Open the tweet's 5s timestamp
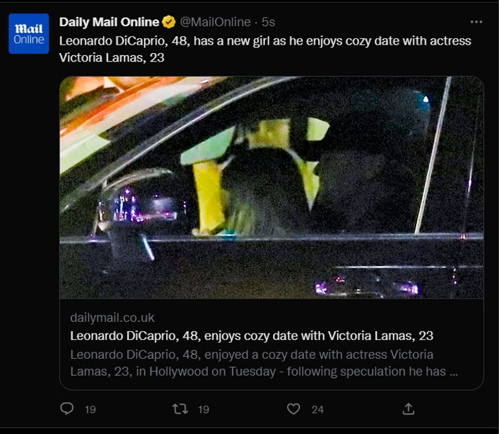Screen dimensions: 499x434 coord(268,22)
